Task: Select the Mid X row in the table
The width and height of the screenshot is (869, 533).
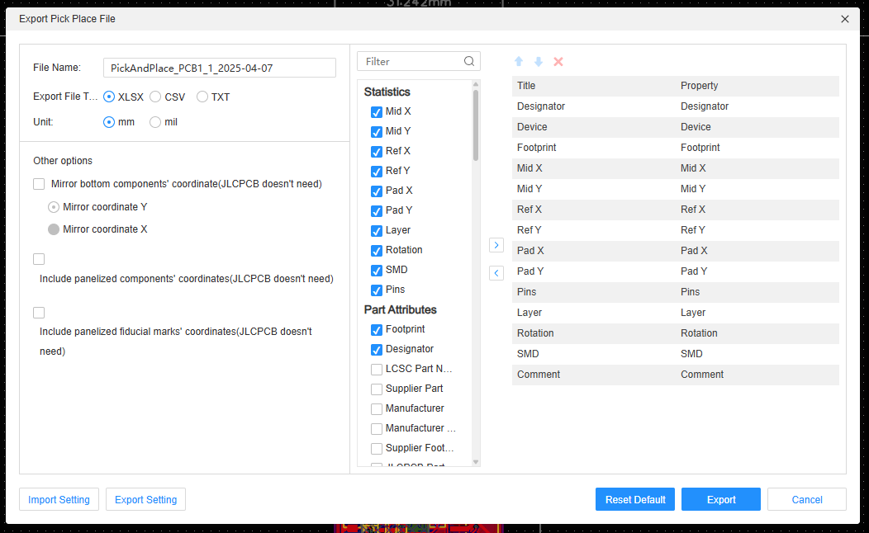Action: [x=675, y=168]
